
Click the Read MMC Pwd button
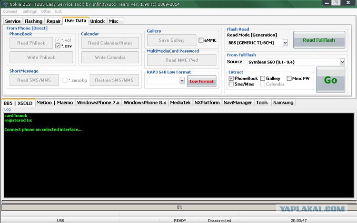point(181,60)
